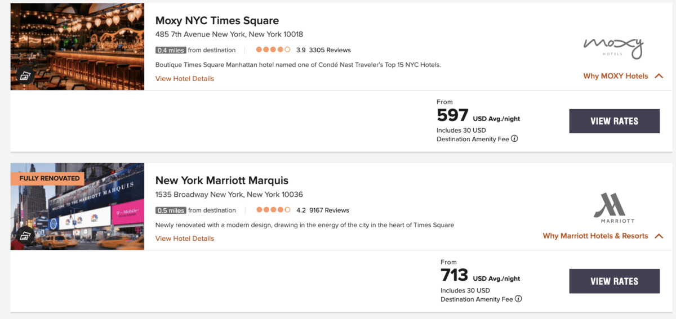The width and height of the screenshot is (676, 319).
Task: Open the Why MOXY Hotels text link
Action: click(x=616, y=76)
